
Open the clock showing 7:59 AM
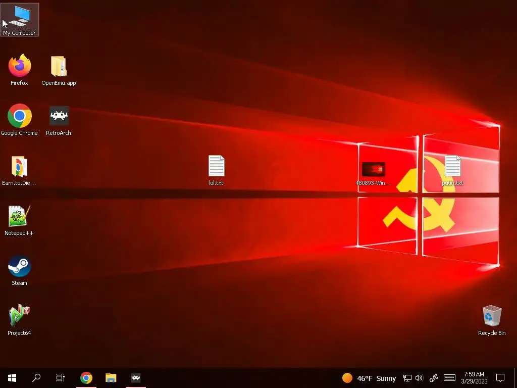pos(474,378)
